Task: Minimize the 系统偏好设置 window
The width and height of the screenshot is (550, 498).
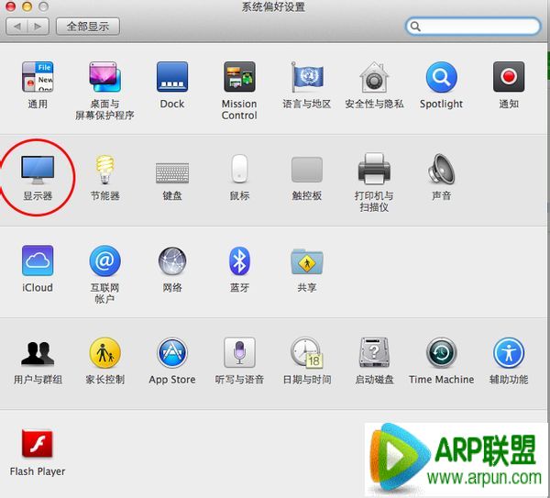Action: coord(27,6)
